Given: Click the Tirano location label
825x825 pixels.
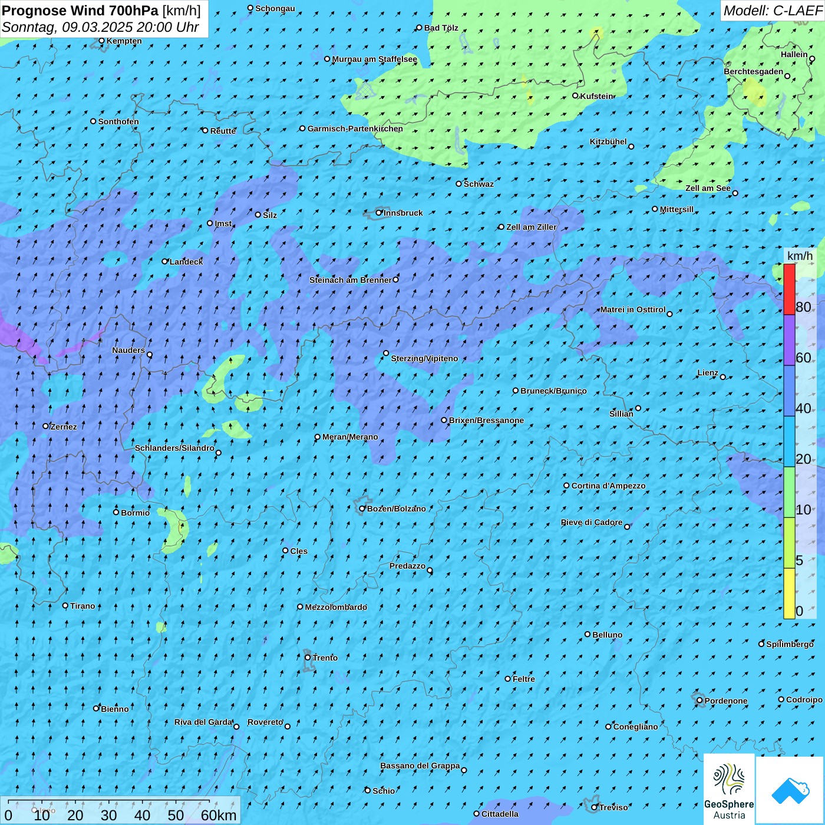Looking at the screenshot, I should click(x=82, y=606).
